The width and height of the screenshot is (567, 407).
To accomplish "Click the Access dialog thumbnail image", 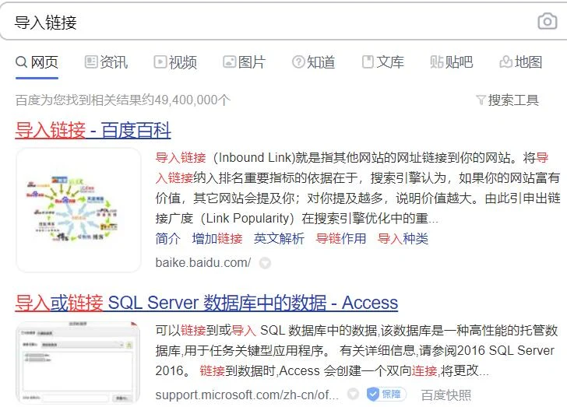I will click(x=78, y=362).
